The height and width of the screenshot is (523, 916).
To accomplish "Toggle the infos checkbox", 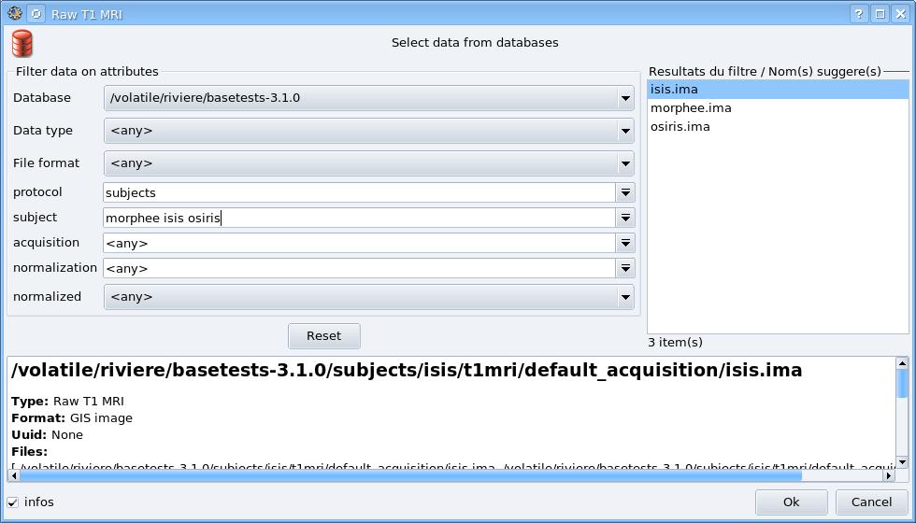I will click(x=13, y=502).
